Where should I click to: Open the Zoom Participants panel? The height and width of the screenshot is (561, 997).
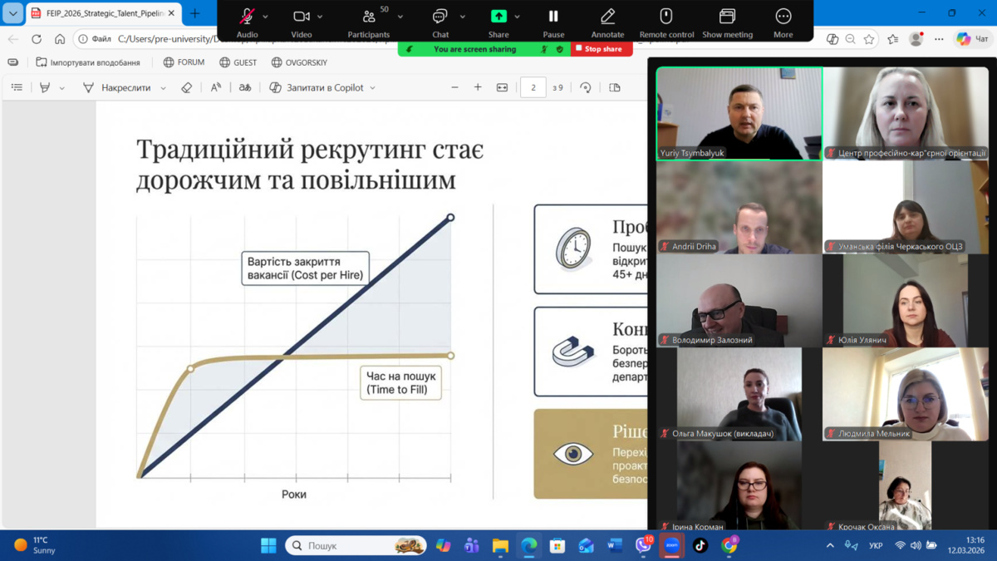[369, 17]
